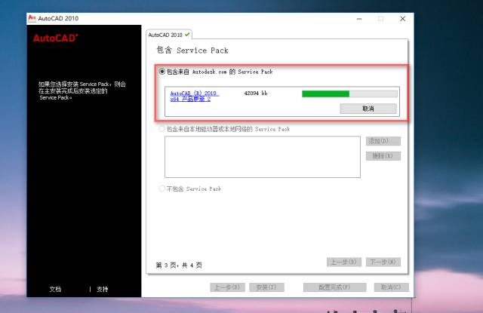The width and height of the screenshot is (483, 313).
Task: Cancel the download with the 取消 button under the progress bar
Action: click(x=368, y=109)
